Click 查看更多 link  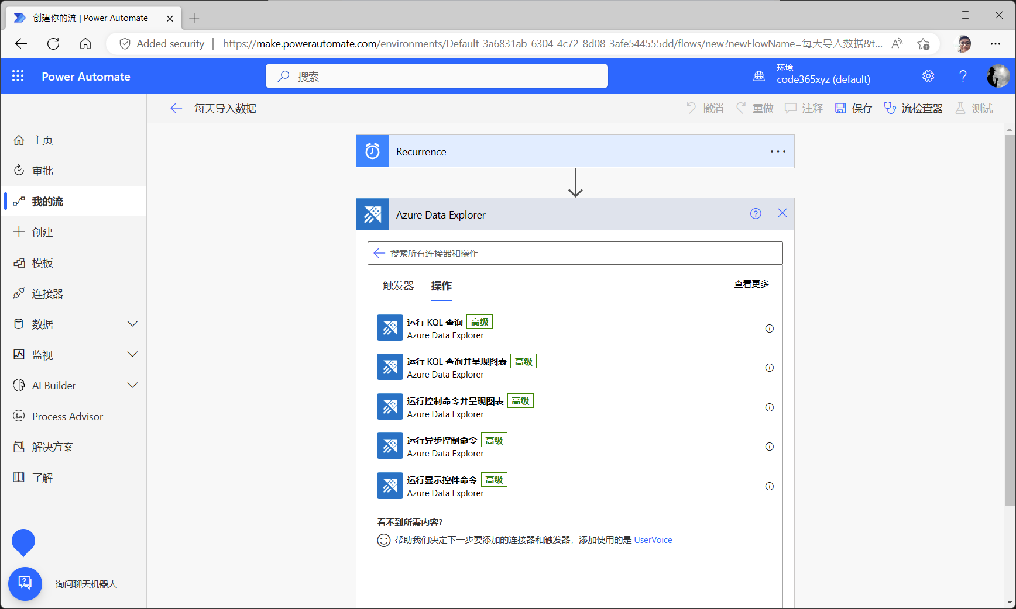[x=751, y=284]
